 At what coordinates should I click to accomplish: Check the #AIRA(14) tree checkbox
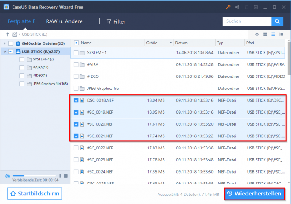click(x=22, y=68)
